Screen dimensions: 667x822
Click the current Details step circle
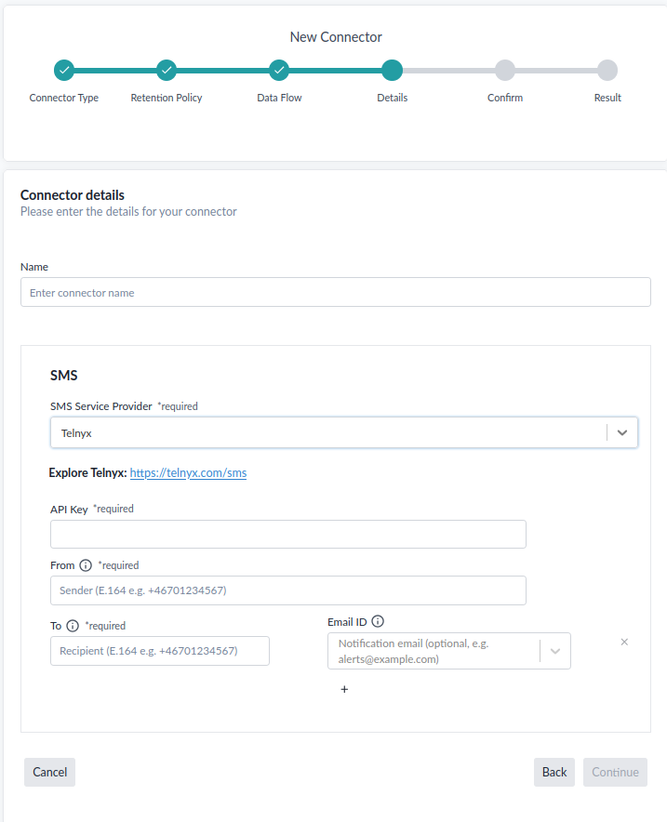click(392, 70)
